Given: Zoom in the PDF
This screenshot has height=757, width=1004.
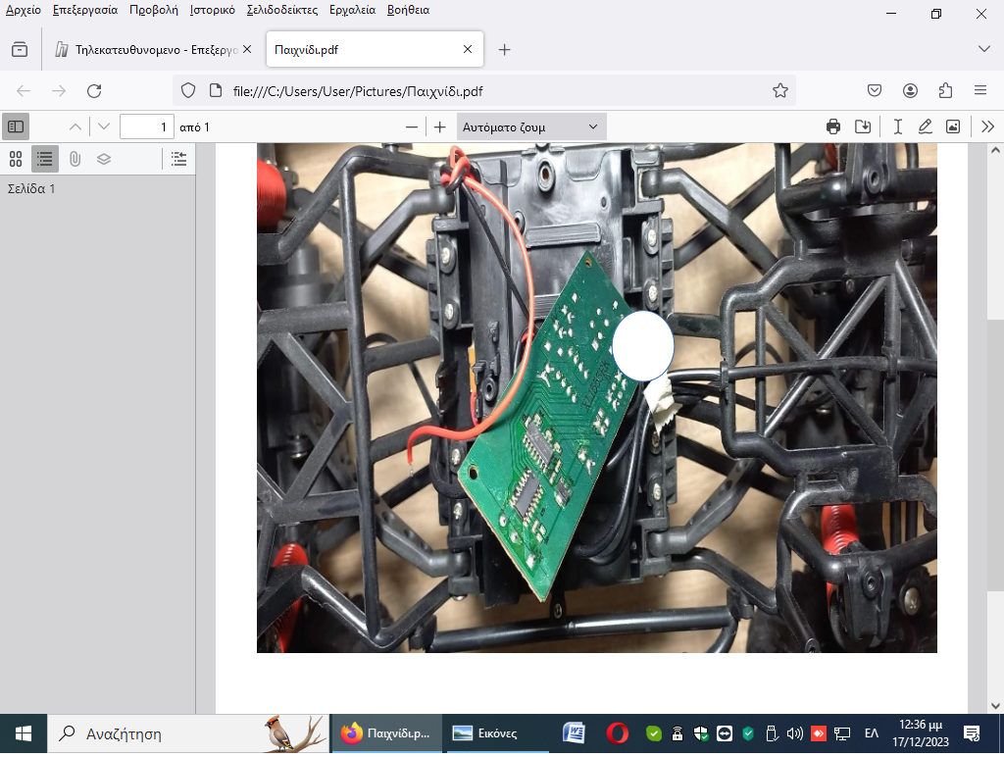Looking at the screenshot, I should point(440,126).
